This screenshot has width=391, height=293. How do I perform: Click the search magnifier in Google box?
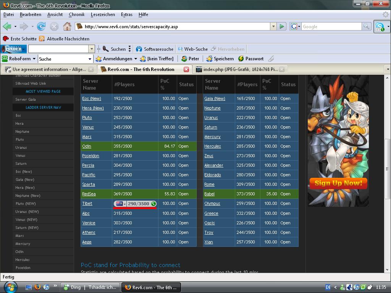(x=366, y=26)
